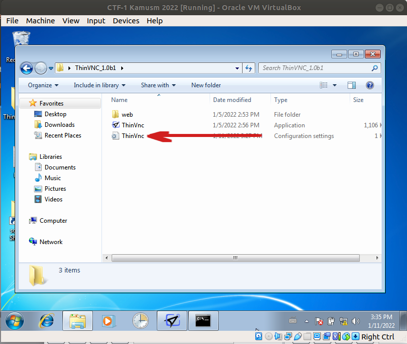This screenshot has width=407, height=344.
Task: Click the Explorer Forward arrow button
Action: coord(41,68)
